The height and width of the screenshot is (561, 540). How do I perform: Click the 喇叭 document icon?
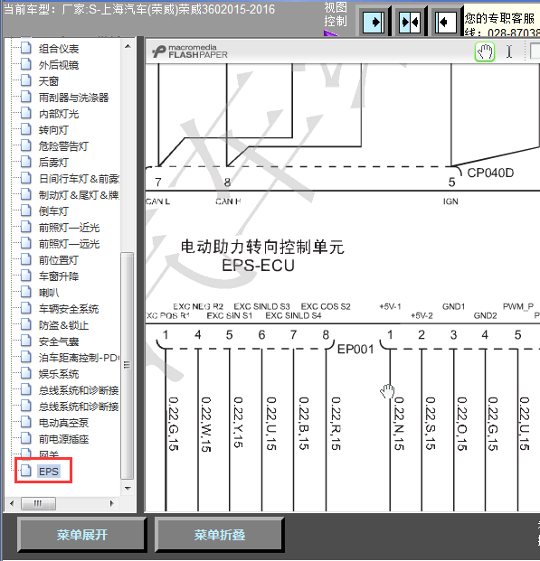pos(26,292)
